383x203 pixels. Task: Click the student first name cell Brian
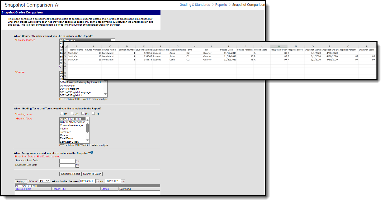tap(178, 56)
